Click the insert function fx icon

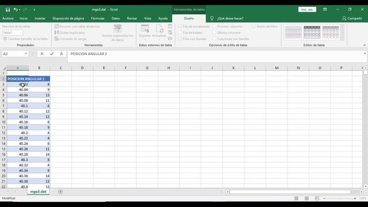pyautogui.click(x=62, y=53)
